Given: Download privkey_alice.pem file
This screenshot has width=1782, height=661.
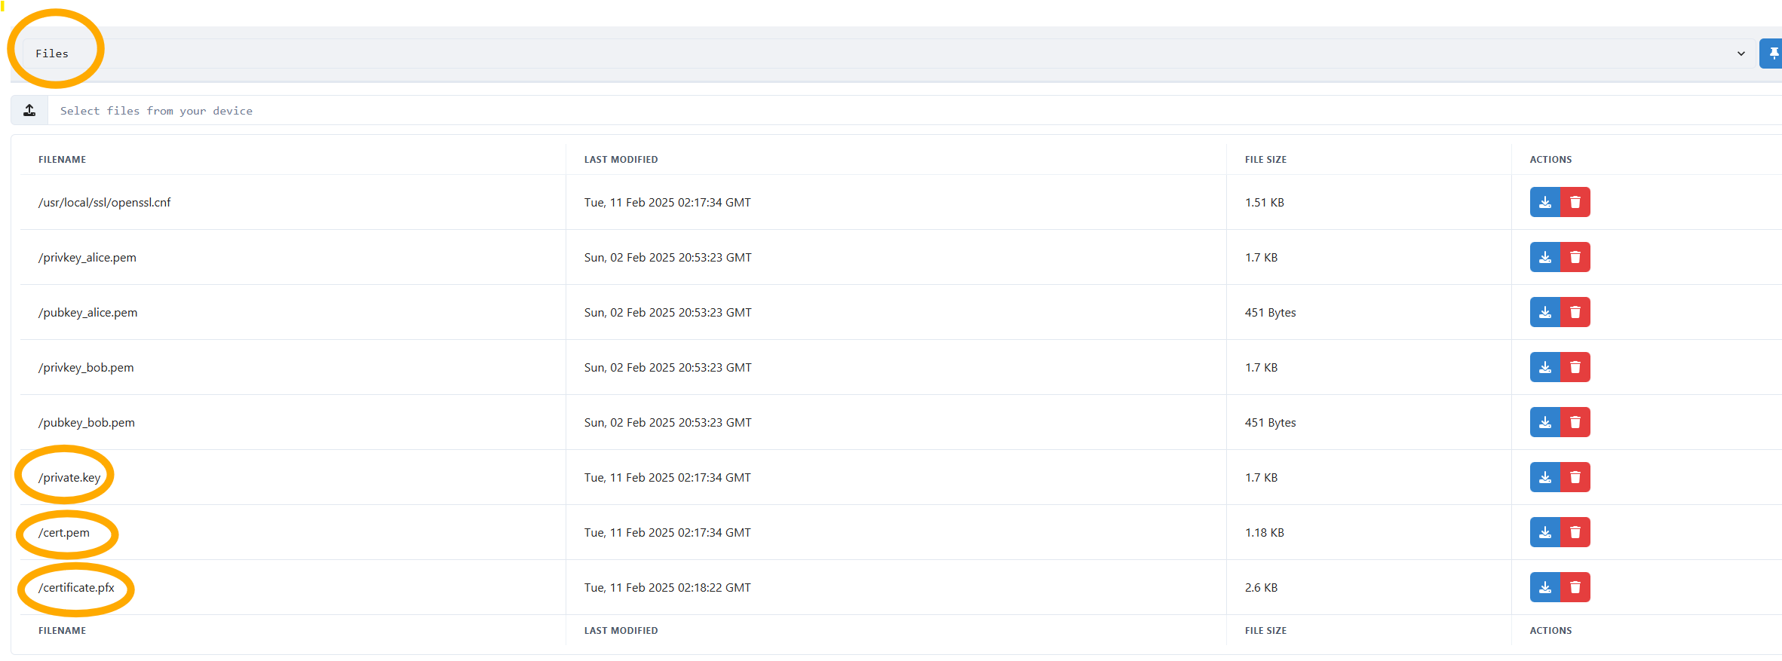Looking at the screenshot, I should (x=1544, y=257).
